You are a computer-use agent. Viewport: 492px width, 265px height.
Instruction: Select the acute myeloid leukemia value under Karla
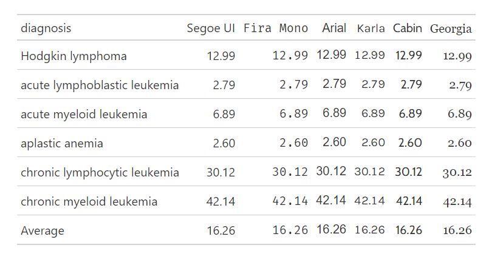[x=373, y=114]
